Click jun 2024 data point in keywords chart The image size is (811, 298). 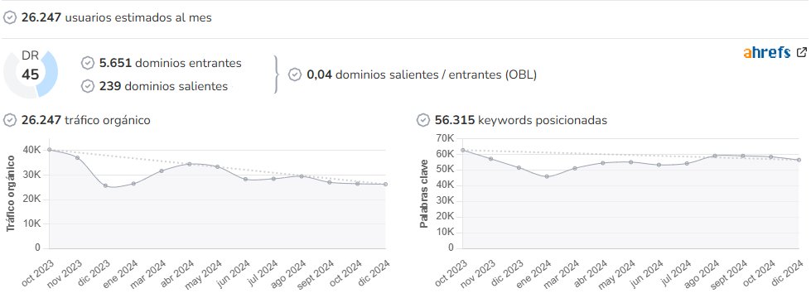click(x=659, y=166)
